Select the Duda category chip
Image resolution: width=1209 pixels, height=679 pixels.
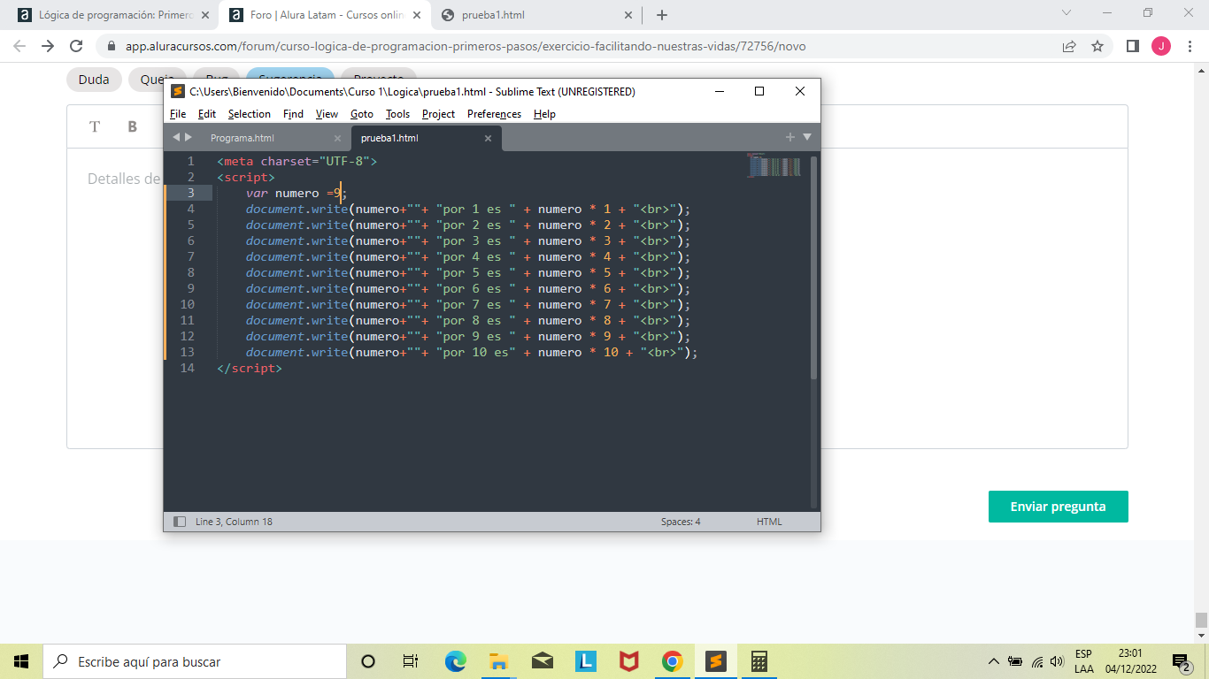tap(94, 80)
